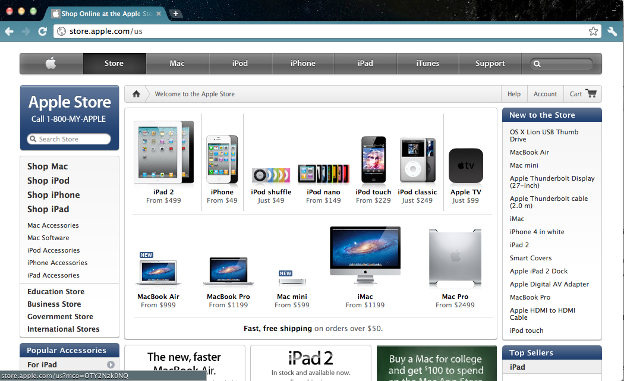Open the Account link
Viewport: 624px width, 381px height.
pos(545,94)
